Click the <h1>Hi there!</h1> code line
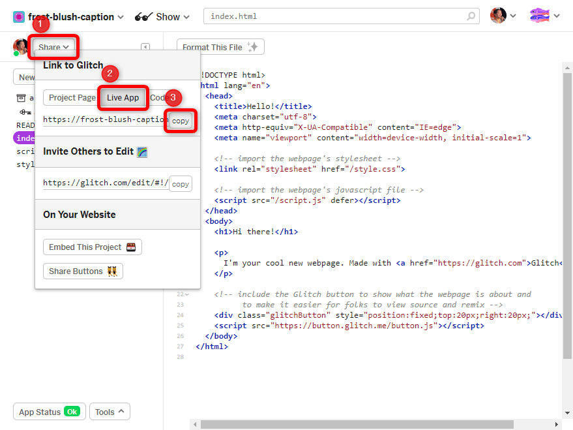 click(x=256, y=232)
